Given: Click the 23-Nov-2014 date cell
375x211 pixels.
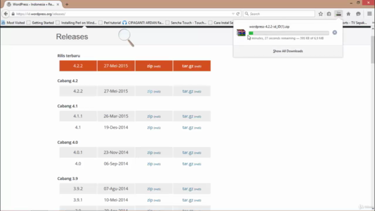Looking at the screenshot, I should point(116,152).
